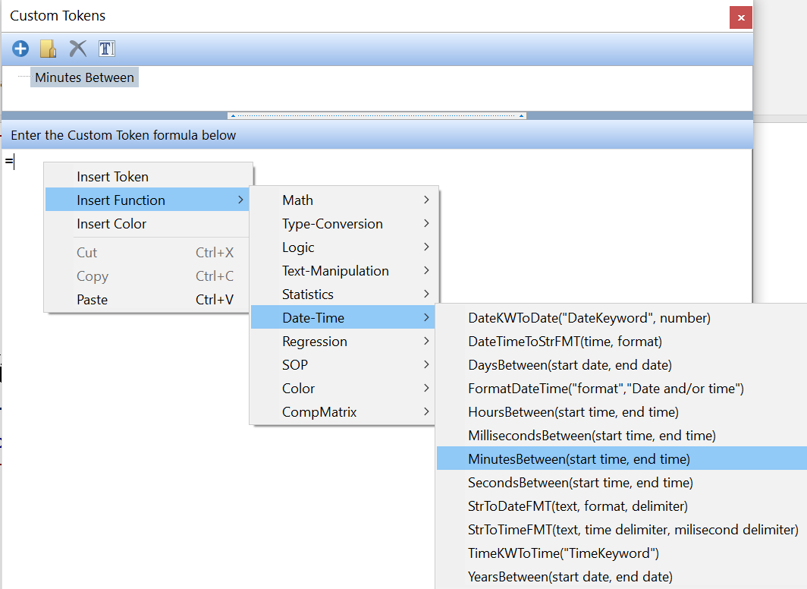This screenshot has height=589, width=807.
Task: Click the rename text 'T' toolbar icon
Action: tap(107, 49)
